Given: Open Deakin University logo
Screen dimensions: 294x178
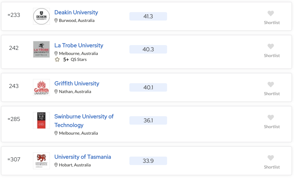Looking at the screenshot, I should click(x=41, y=16).
